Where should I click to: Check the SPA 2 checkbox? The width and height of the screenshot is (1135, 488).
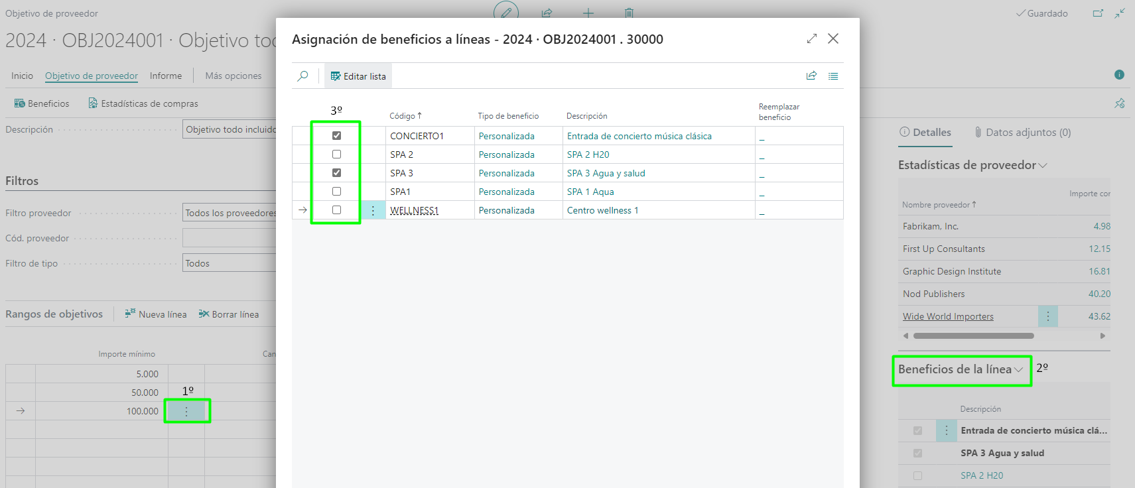pos(336,154)
